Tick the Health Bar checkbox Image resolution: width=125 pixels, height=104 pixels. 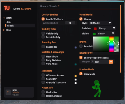pyautogui.click(x=43, y=92)
